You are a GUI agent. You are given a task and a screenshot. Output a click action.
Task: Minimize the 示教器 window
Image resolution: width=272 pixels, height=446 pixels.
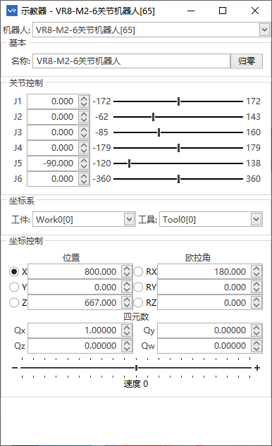tap(191, 11)
